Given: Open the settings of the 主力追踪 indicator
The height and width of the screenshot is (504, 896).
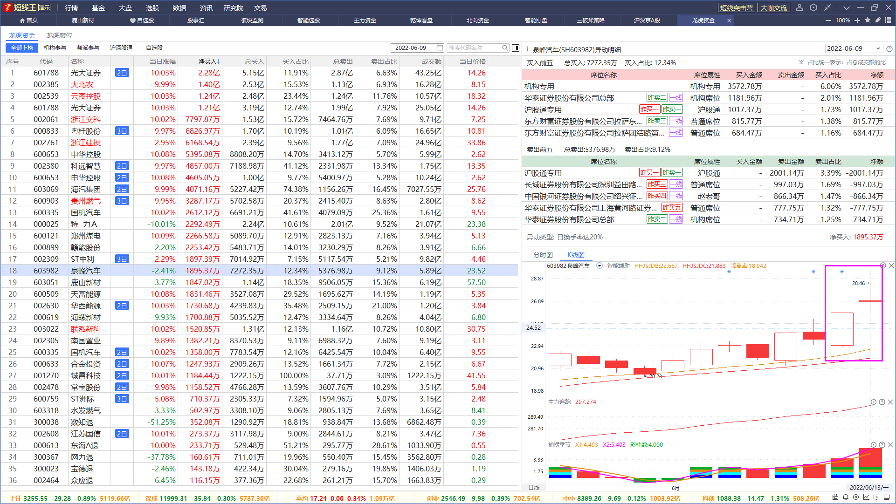Looking at the screenshot, I should point(874,402).
